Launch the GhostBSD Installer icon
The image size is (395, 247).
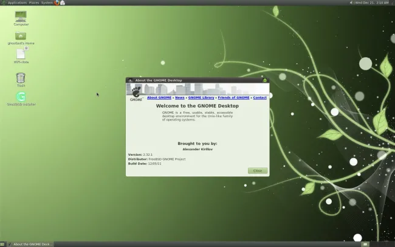tap(21, 97)
